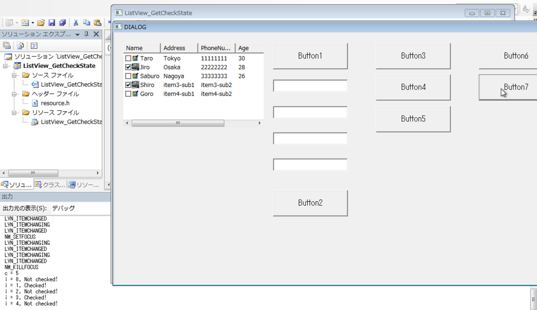
Task: Select bold ListView_GetCheckState project item
Action: (59, 66)
